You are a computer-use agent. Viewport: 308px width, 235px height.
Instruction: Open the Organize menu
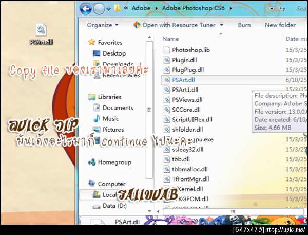(103, 25)
